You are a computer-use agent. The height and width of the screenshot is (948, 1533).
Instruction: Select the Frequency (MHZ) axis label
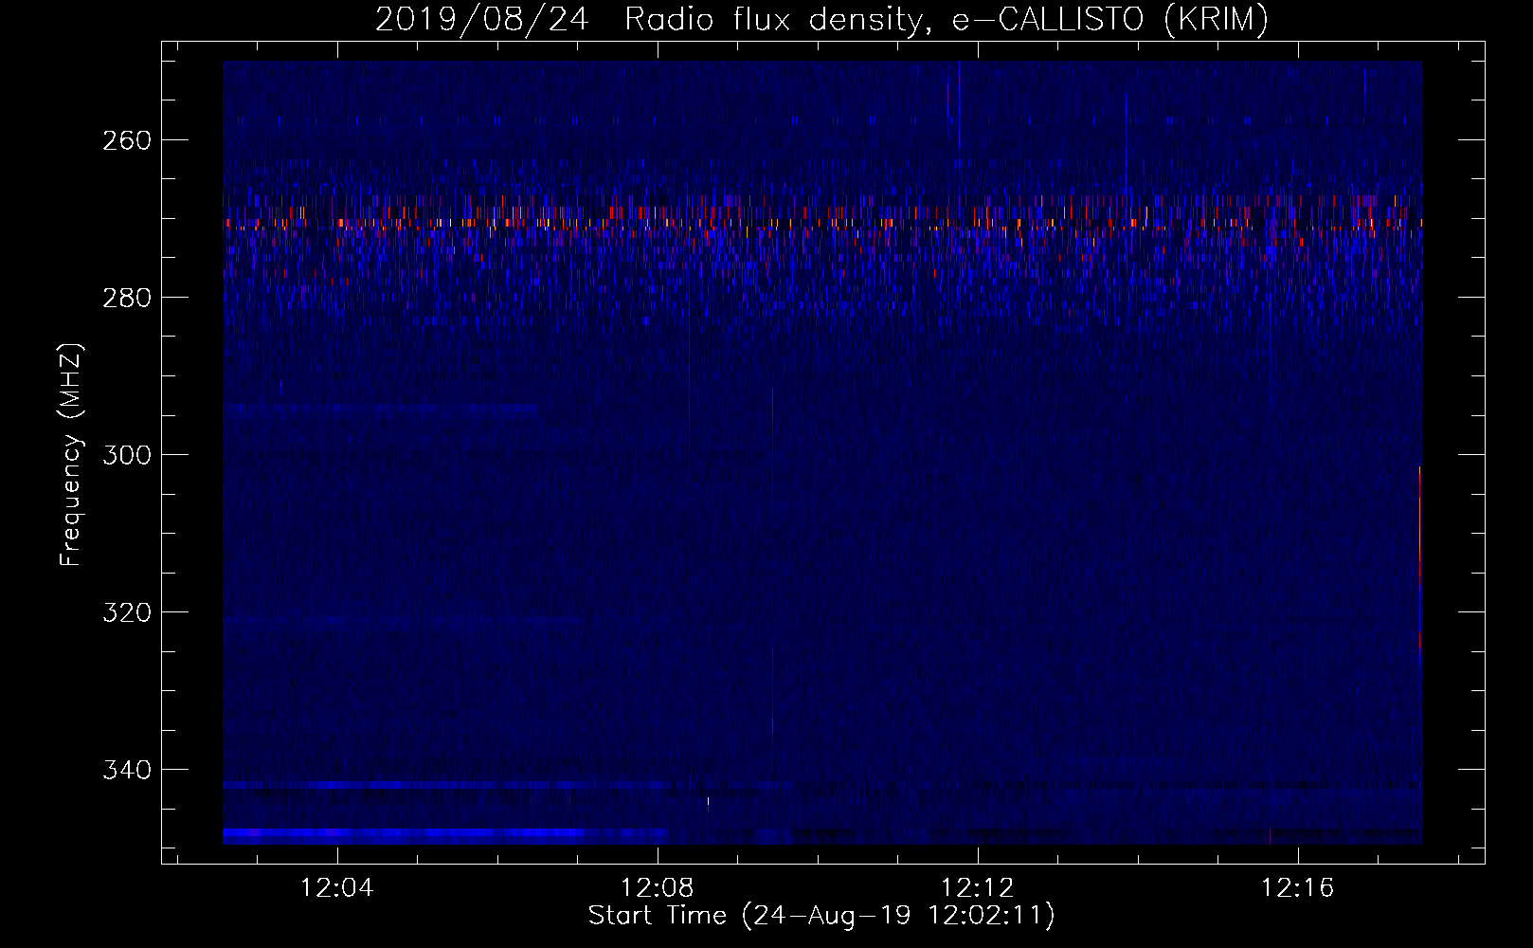pyautogui.click(x=72, y=454)
